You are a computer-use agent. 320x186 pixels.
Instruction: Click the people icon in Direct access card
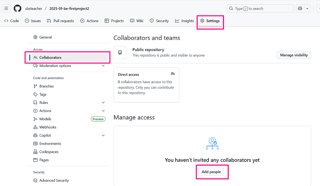click(173, 74)
